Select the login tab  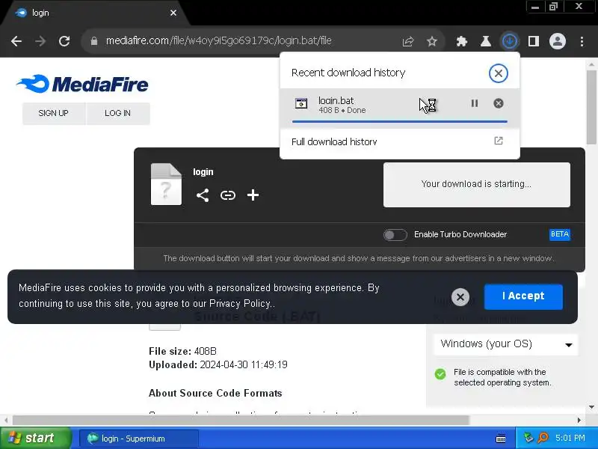(96, 13)
